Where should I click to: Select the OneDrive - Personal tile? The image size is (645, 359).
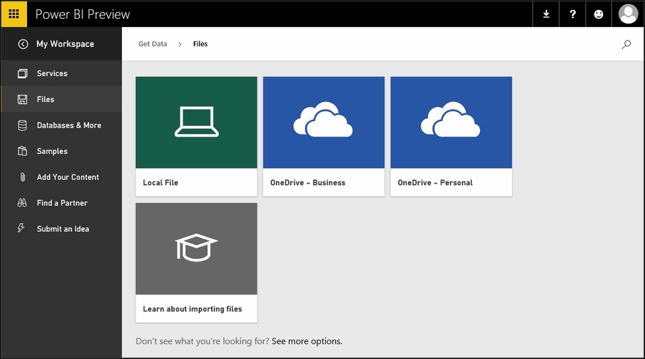coord(451,136)
